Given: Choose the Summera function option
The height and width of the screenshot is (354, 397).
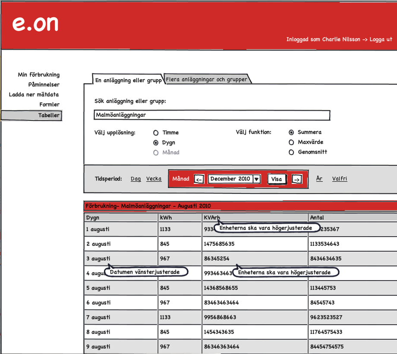Looking at the screenshot, I should coord(291,132).
